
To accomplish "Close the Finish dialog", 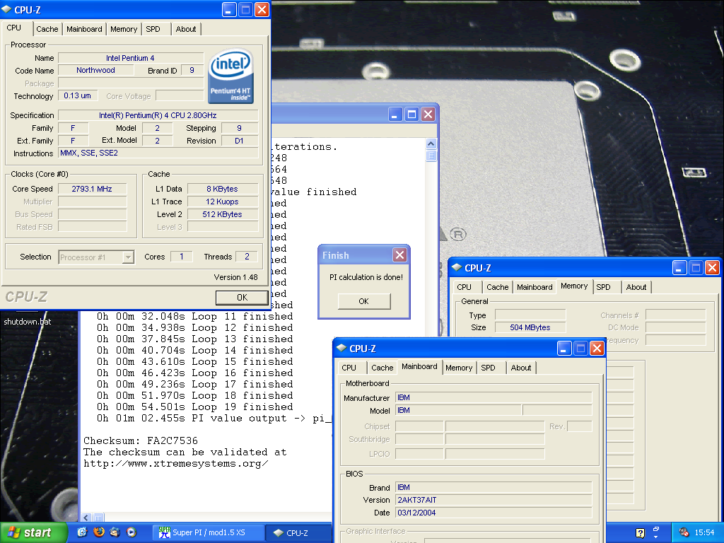I will point(399,255).
